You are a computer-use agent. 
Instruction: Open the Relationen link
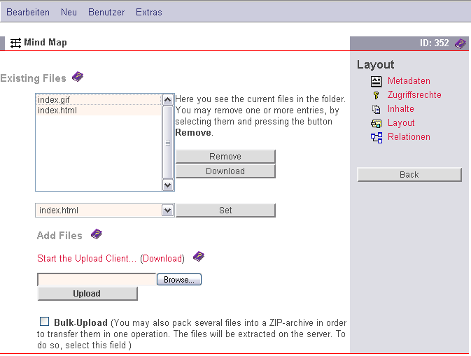tap(409, 137)
